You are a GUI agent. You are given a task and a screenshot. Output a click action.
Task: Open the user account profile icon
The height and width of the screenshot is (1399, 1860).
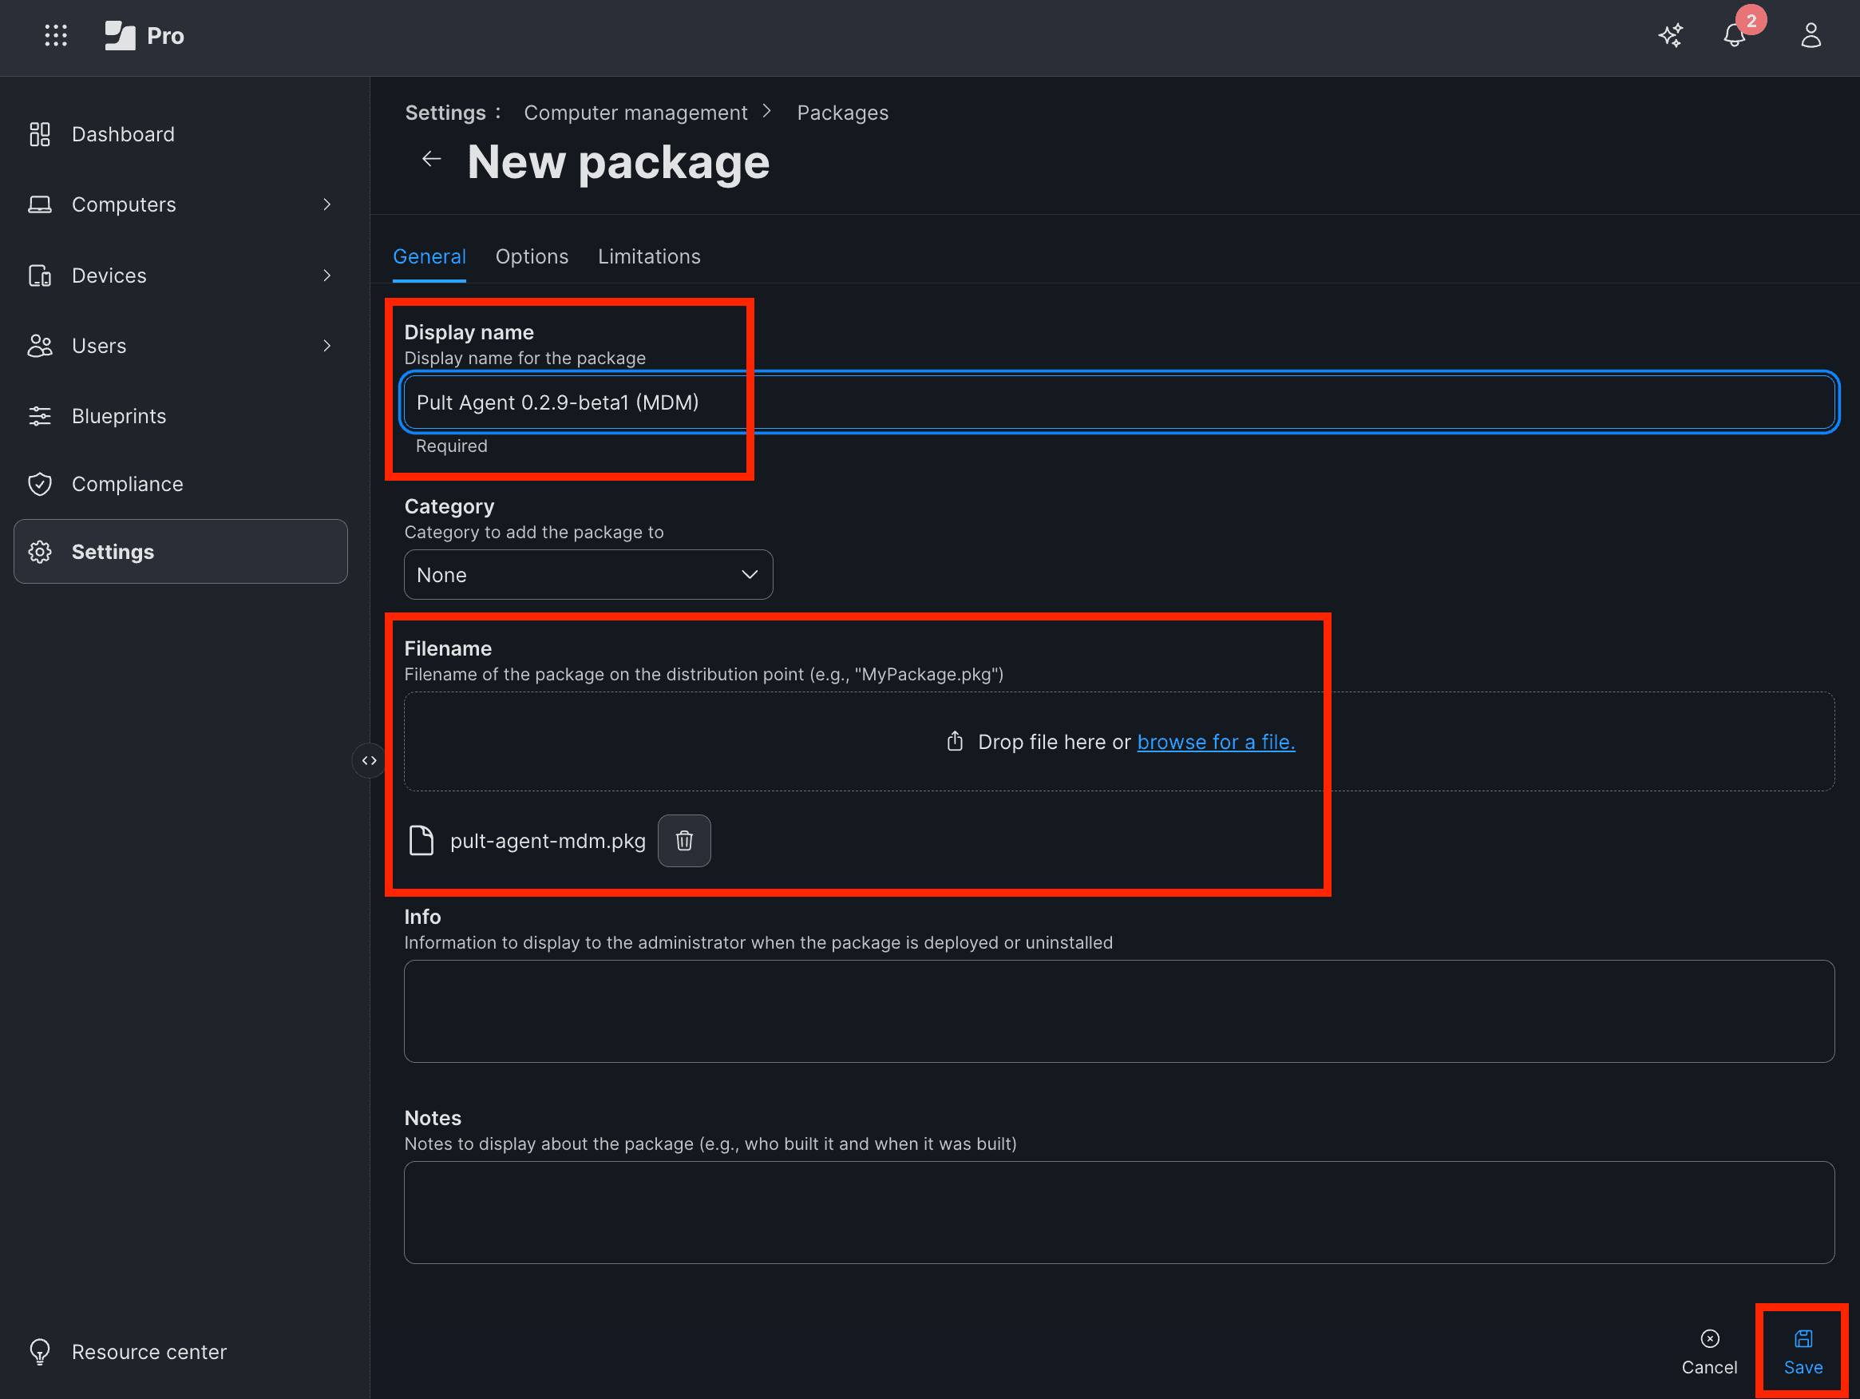click(x=1811, y=35)
